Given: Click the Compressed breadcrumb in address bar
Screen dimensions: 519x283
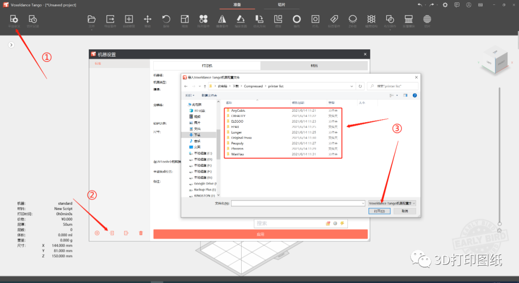Looking at the screenshot, I should pos(253,86).
